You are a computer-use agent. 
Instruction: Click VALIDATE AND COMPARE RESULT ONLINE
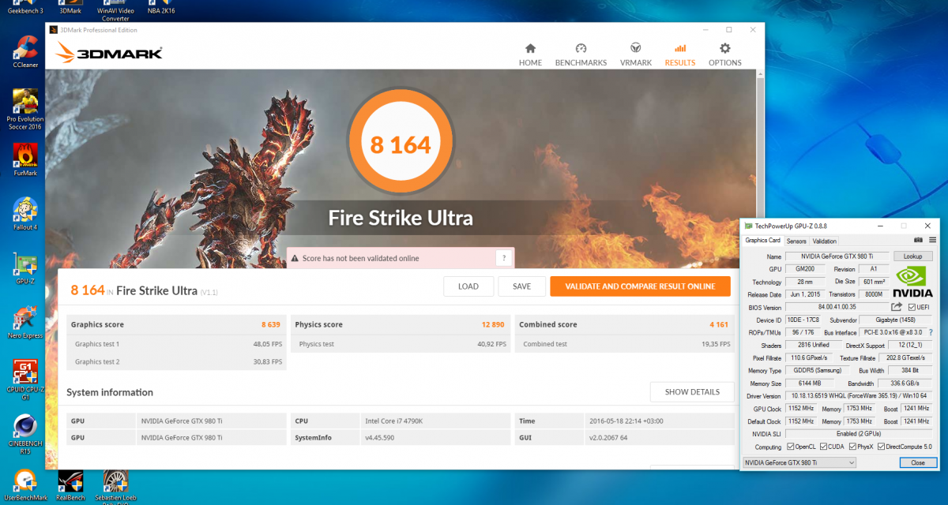(x=641, y=286)
